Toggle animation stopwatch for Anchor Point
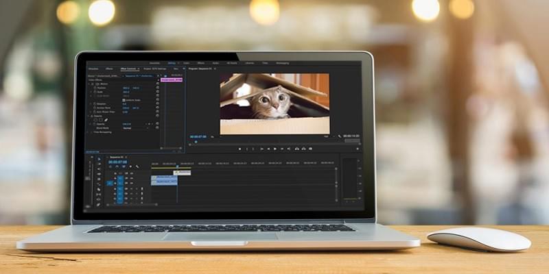 click(x=95, y=108)
